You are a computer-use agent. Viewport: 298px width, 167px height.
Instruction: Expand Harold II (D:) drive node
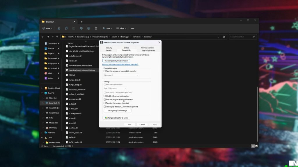pyautogui.click(x=43, y=108)
